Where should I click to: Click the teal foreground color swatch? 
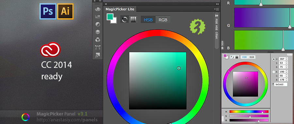click(110, 17)
